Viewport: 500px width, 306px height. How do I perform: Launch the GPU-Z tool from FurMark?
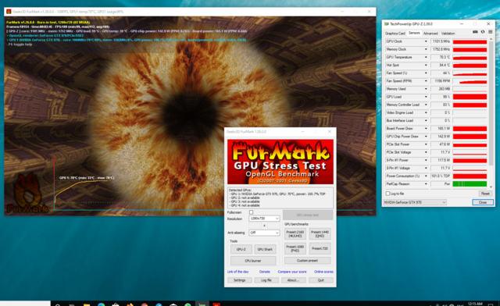click(241, 249)
